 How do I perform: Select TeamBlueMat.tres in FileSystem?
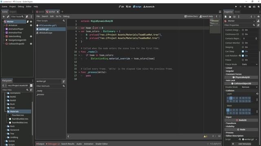20,119
